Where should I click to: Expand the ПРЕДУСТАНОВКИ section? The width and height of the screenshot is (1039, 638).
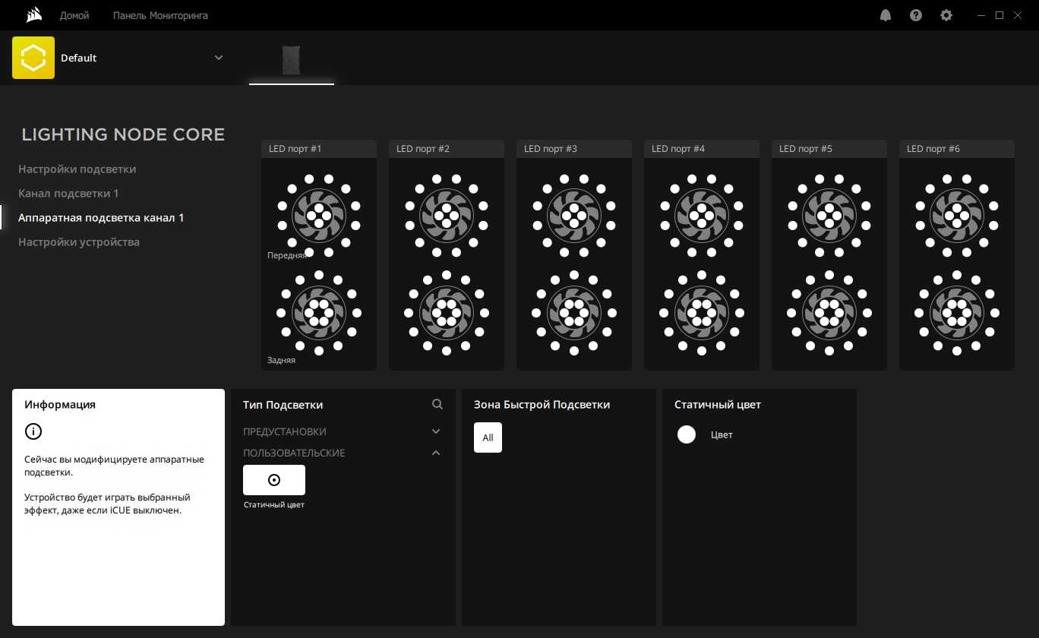click(436, 431)
